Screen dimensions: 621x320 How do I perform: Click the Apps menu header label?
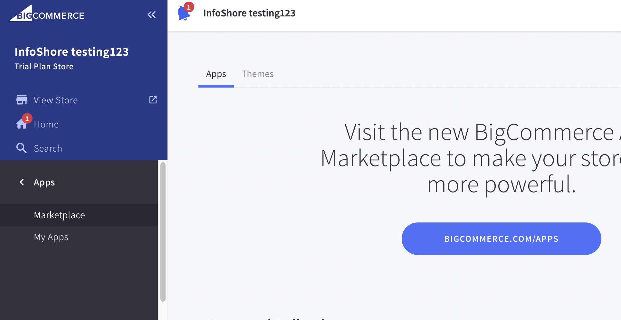pos(44,182)
